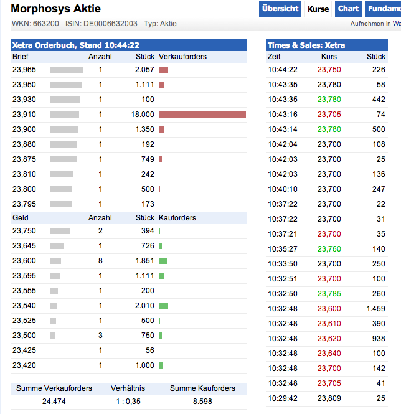Click the Kurs column header in Times & Sales
This screenshot has width=401, height=414.
pos(329,57)
